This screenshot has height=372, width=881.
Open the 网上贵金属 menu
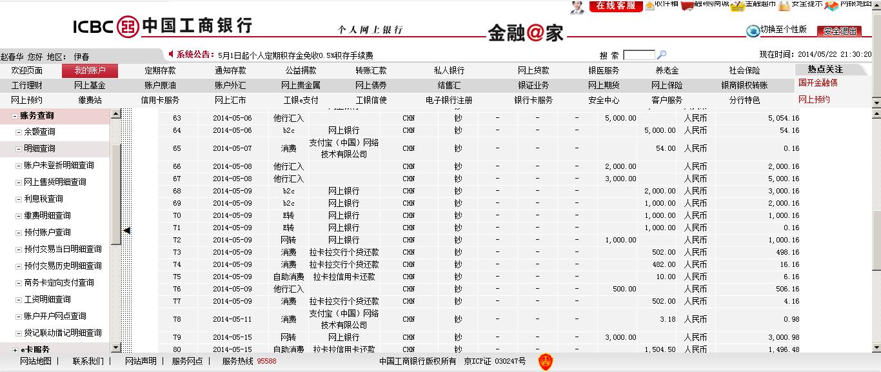click(x=301, y=85)
